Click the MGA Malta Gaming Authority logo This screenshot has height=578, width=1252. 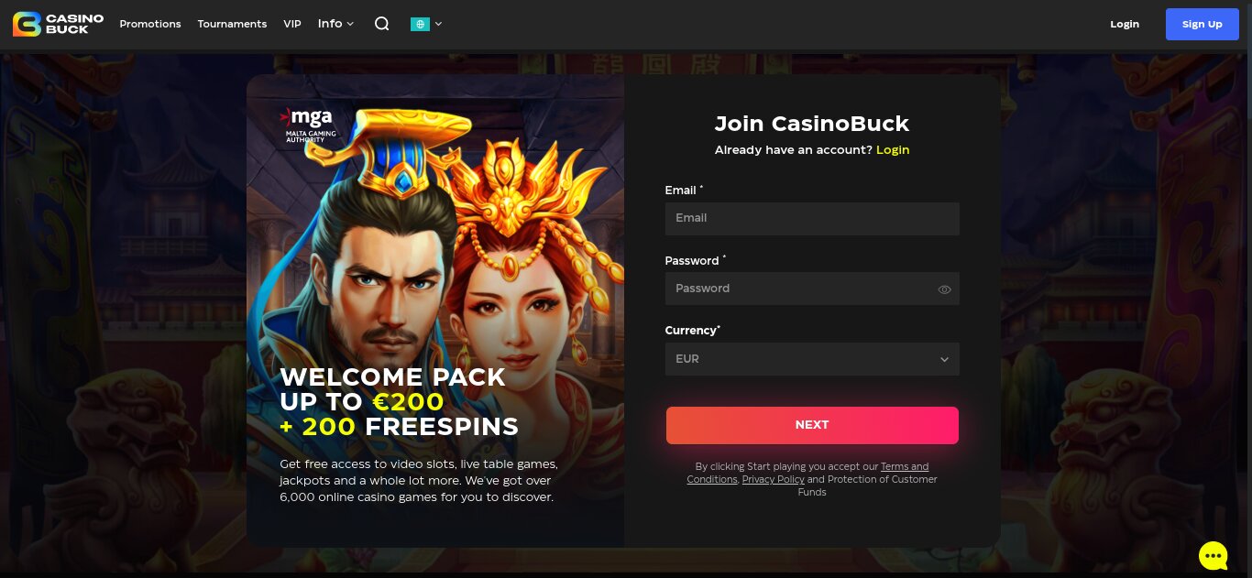pyautogui.click(x=306, y=125)
